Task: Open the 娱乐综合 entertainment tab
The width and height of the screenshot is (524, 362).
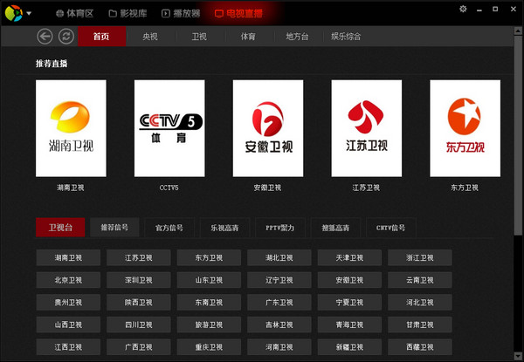Action: [346, 37]
